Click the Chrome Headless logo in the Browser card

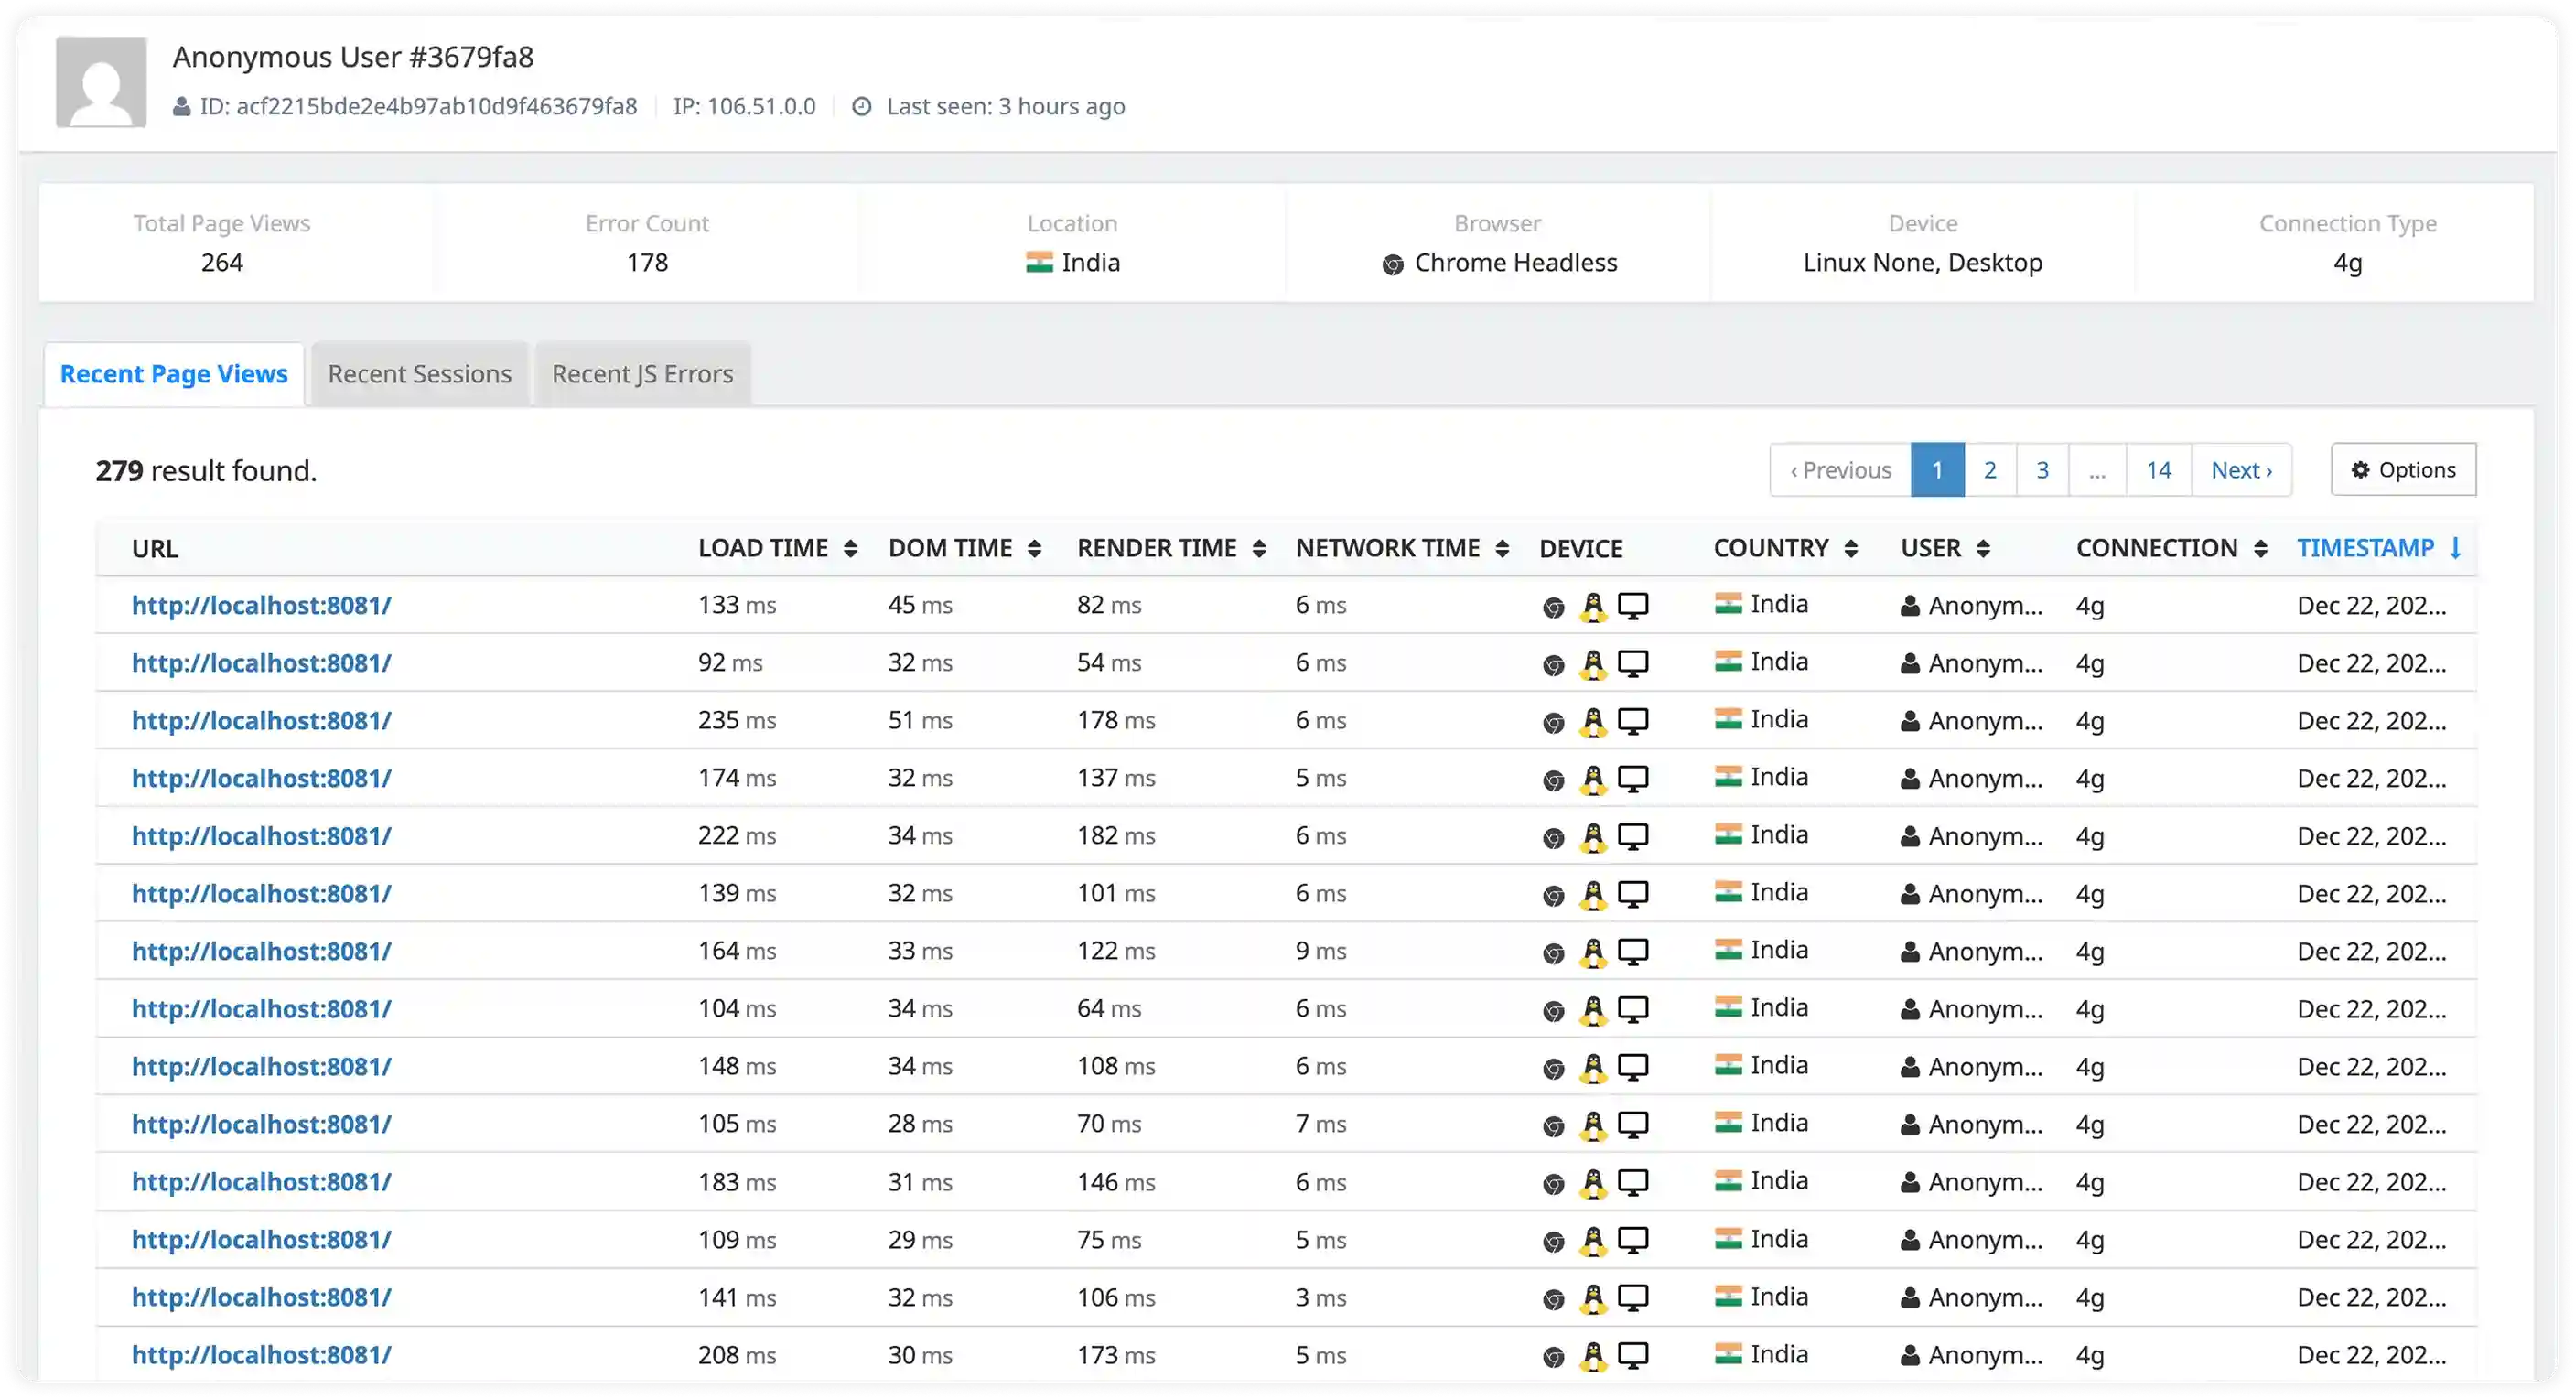(1392, 264)
